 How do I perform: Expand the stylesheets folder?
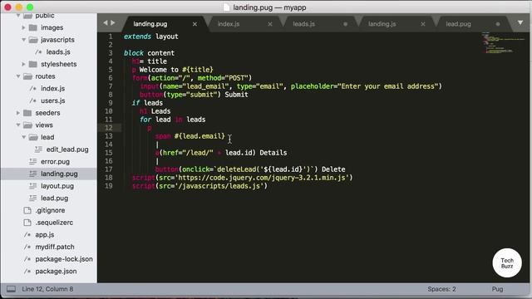[x=23, y=64]
